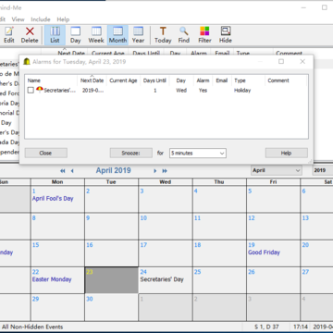
Task: Click 'All Non-Hidden Events' status text
Action: [x=32, y=327]
